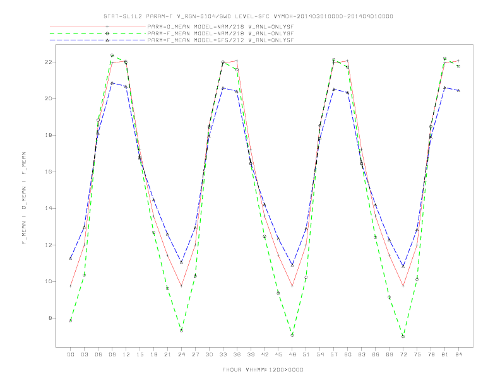Click x-axis tick label 15
The width and height of the screenshot is (500, 386).
(140, 354)
